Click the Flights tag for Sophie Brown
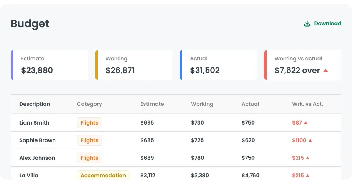352x184 pixels. tap(89, 140)
